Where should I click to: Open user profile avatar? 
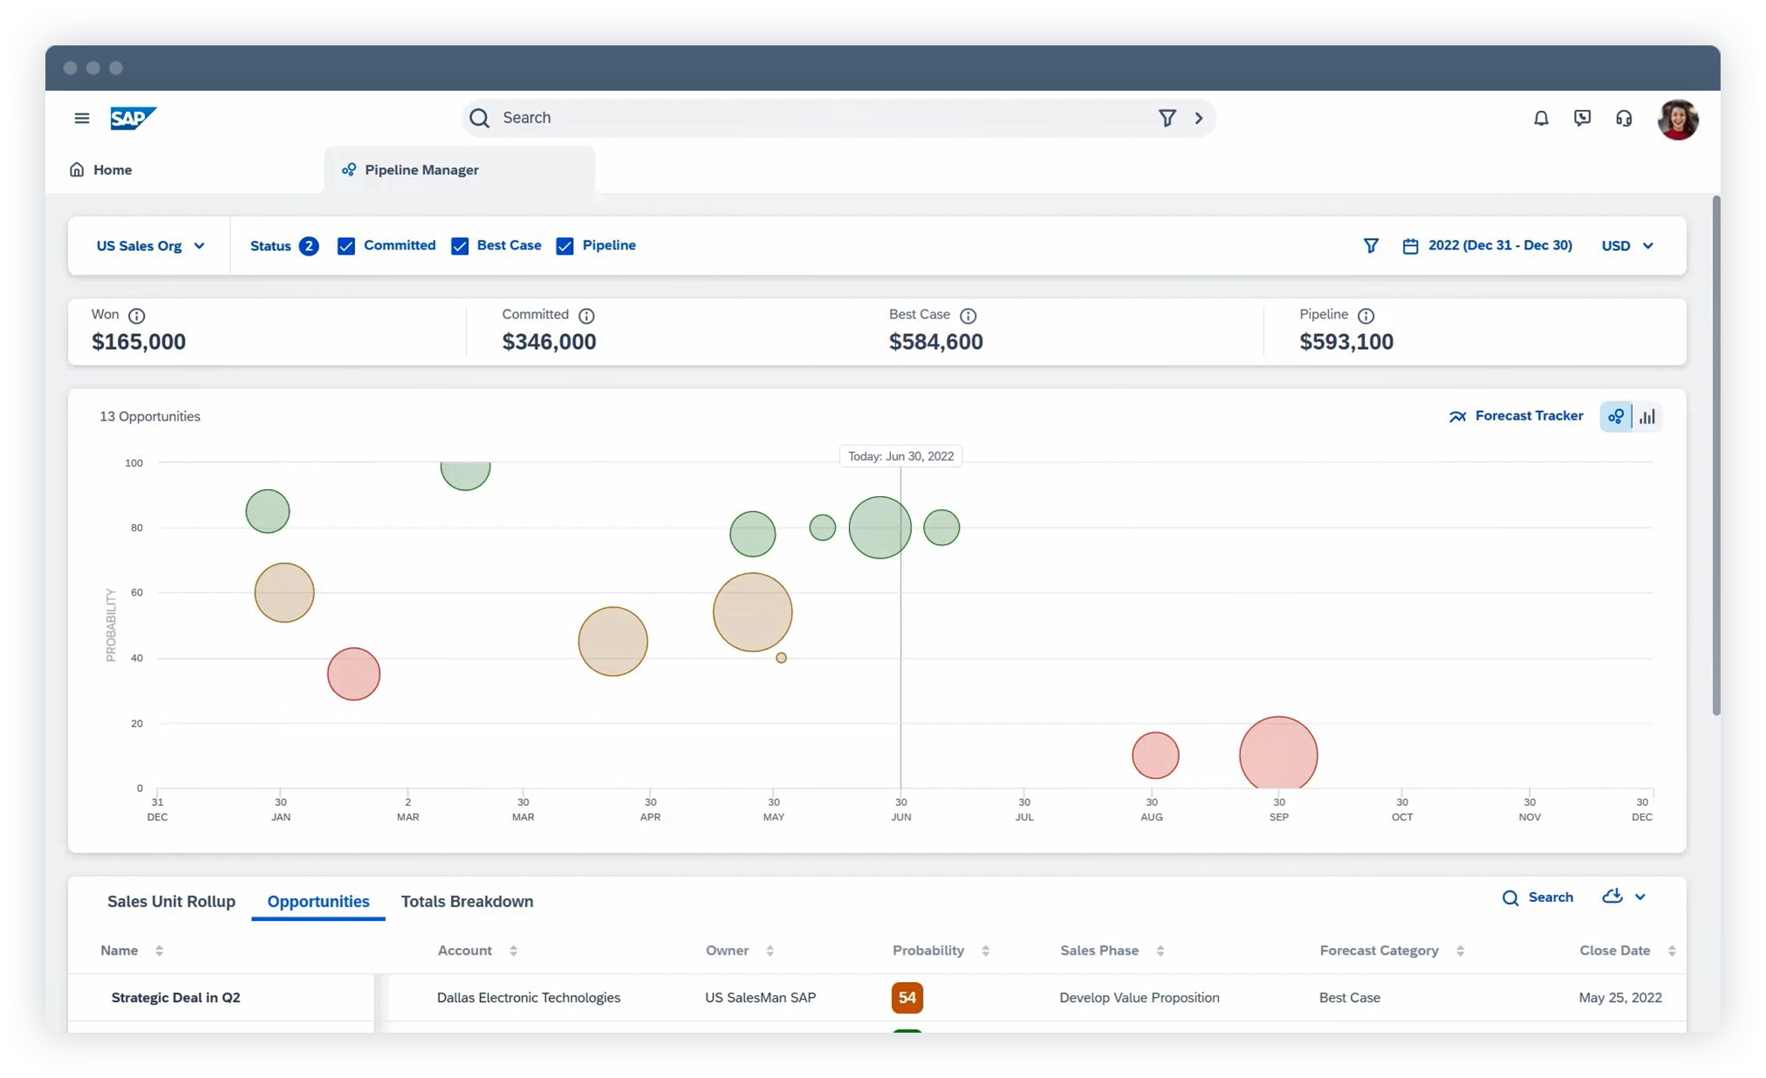pos(1678,119)
